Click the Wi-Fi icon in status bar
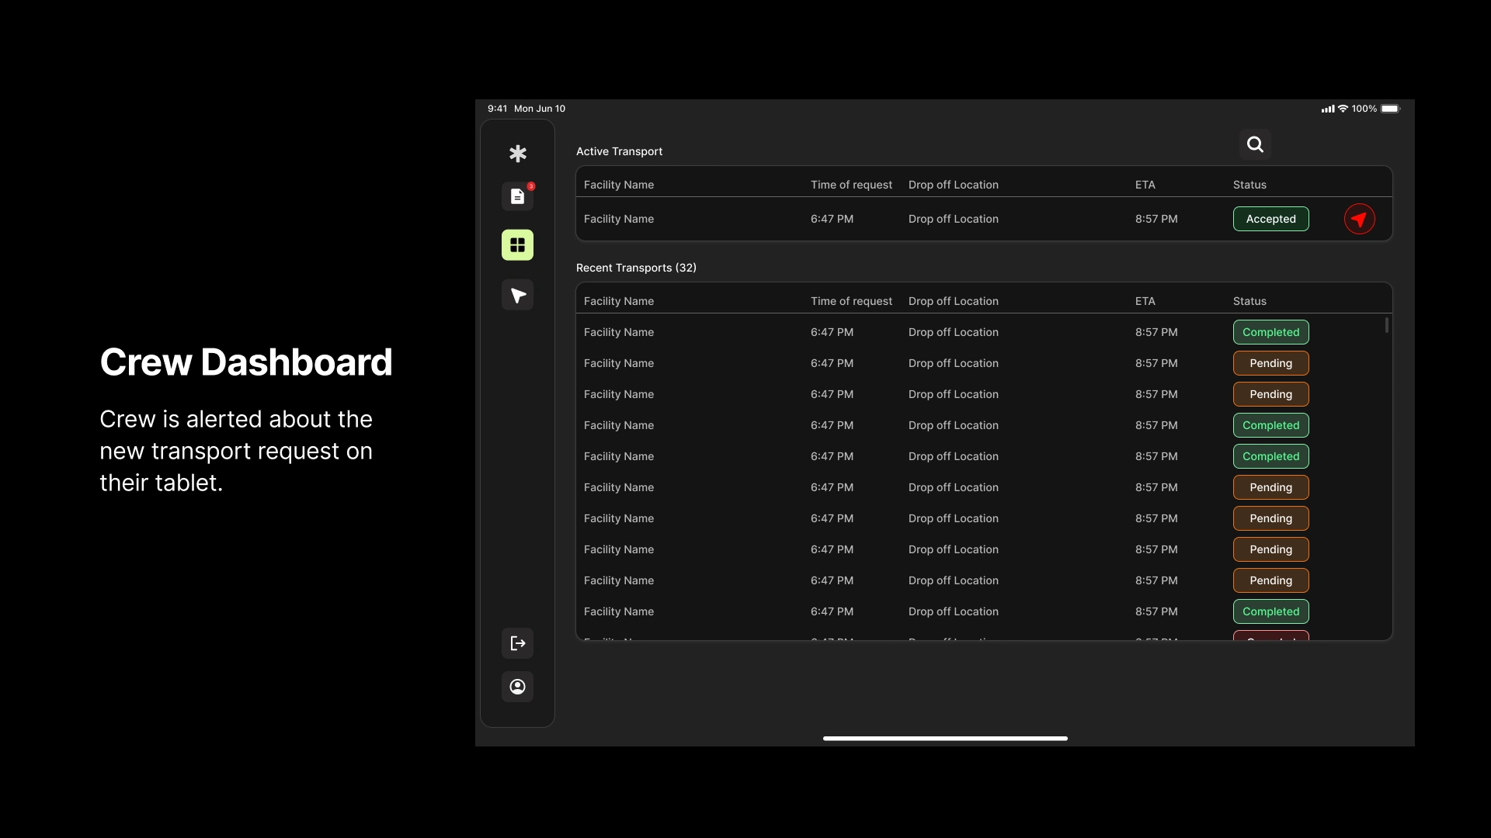 (x=1343, y=109)
